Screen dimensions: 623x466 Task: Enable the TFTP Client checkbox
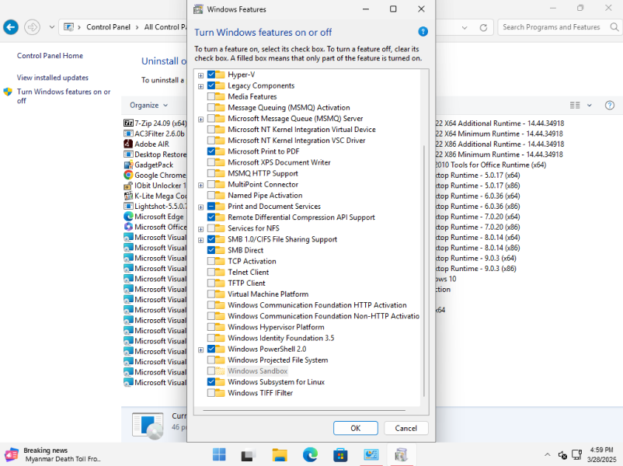click(x=211, y=283)
